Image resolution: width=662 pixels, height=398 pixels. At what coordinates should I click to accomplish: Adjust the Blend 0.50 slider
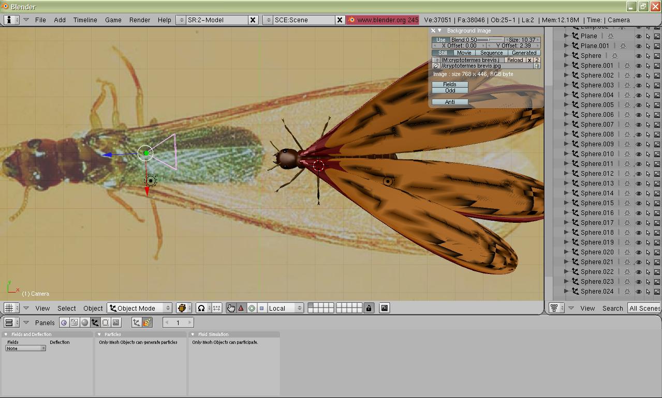477,40
